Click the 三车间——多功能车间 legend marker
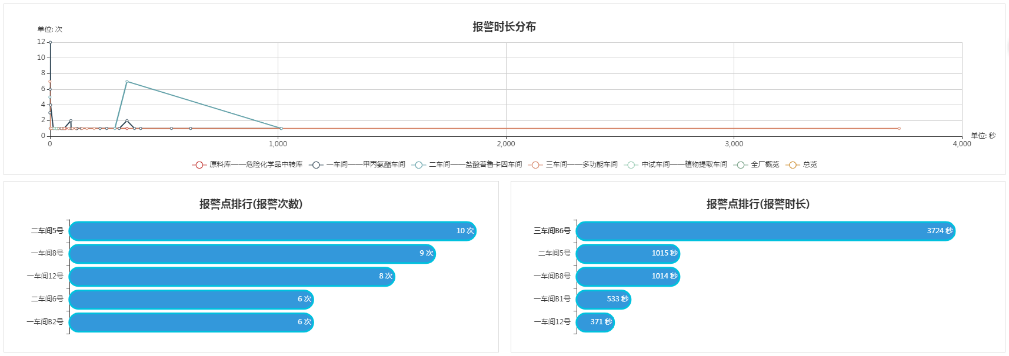Viewport: 1009px width, 356px height. [535, 165]
